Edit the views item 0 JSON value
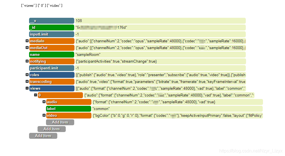 [169, 95]
